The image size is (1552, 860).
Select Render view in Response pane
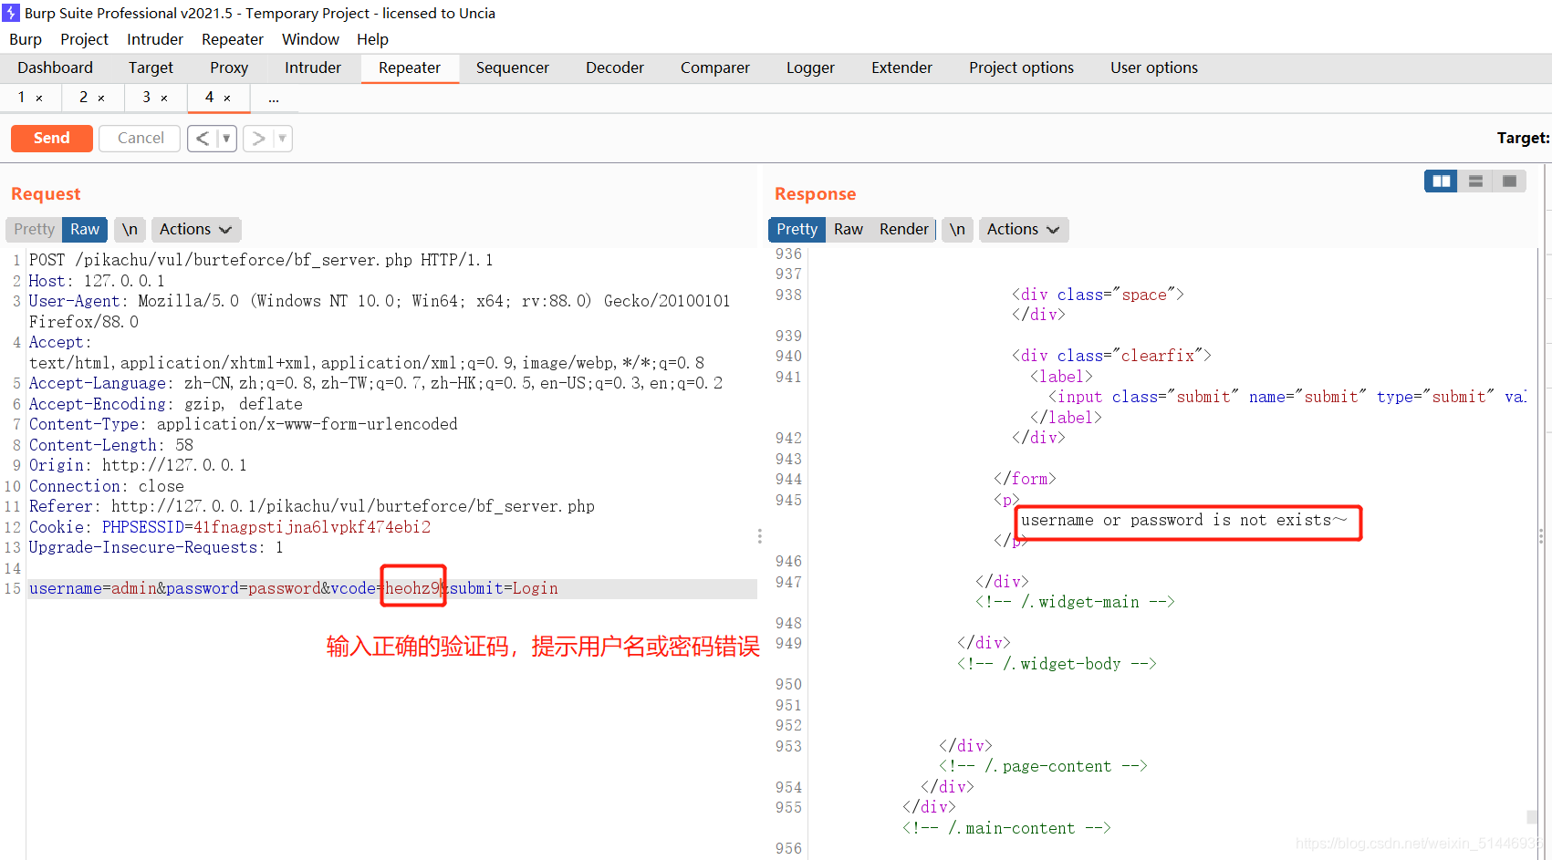pos(903,230)
